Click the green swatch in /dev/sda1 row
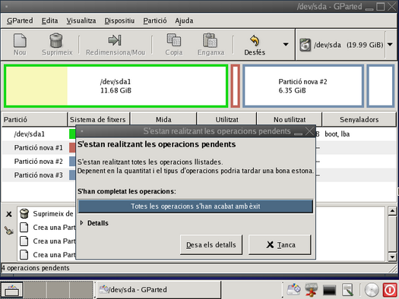This screenshot has height=299, width=399. coord(72,134)
